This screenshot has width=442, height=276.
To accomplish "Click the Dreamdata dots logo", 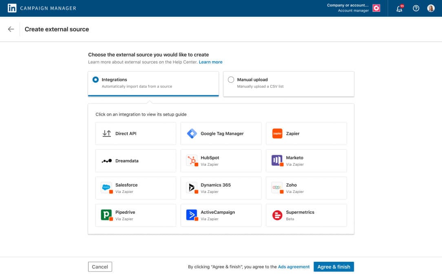I will (x=106, y=161).
